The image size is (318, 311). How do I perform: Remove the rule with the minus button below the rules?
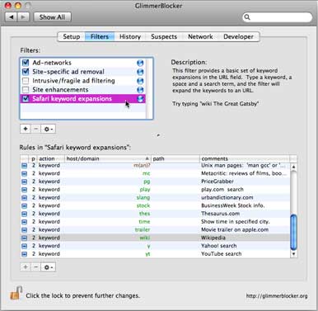pos(35,267)
